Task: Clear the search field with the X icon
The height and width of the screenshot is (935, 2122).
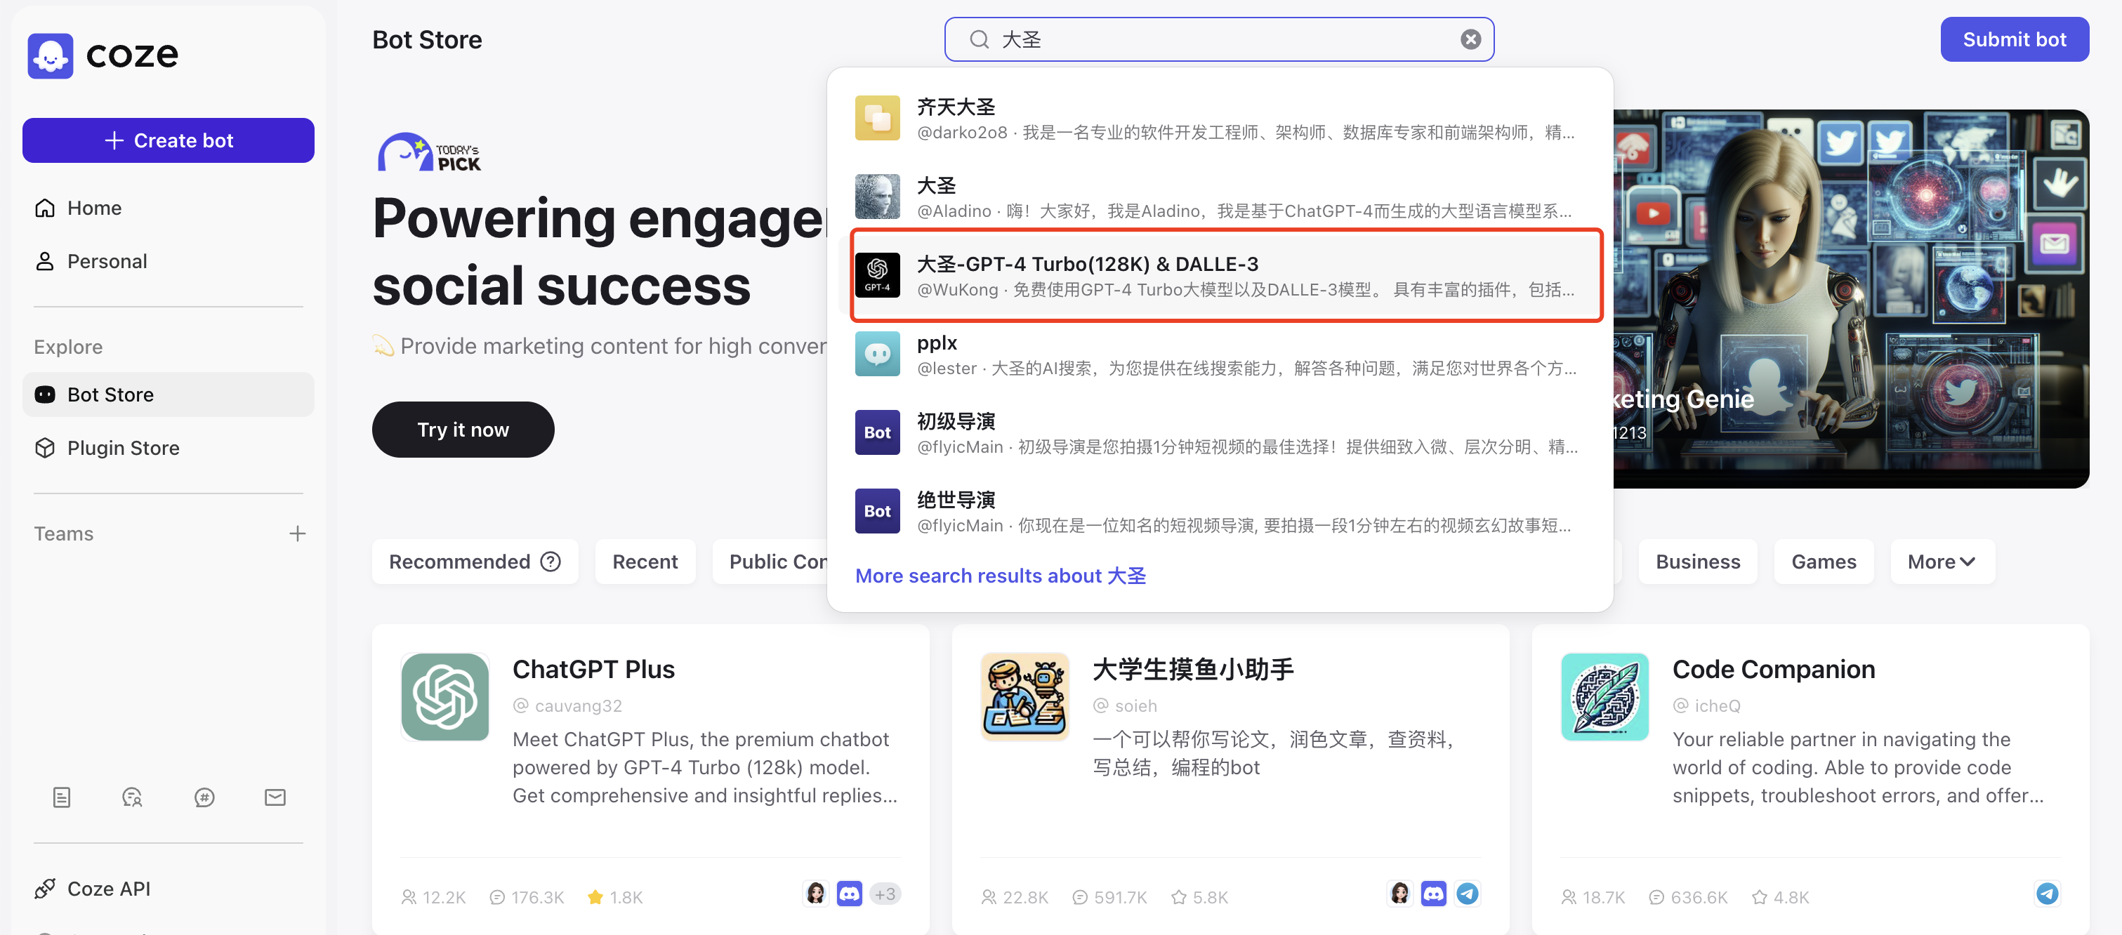Action: [x=1470, y=39]
